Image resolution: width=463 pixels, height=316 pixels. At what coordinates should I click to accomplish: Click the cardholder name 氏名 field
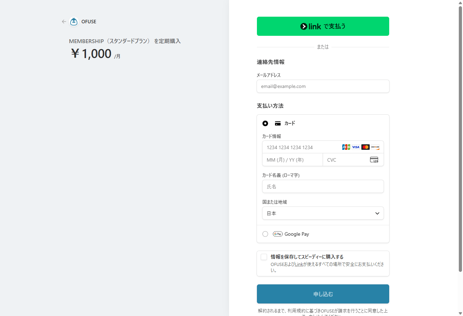point(323,186)
